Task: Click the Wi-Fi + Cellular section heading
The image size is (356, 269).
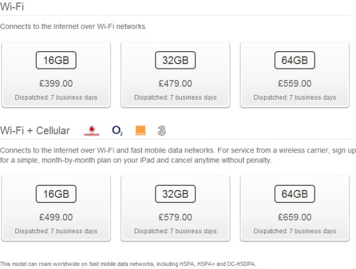Action: pyautogui.click(x=35, y=131)
